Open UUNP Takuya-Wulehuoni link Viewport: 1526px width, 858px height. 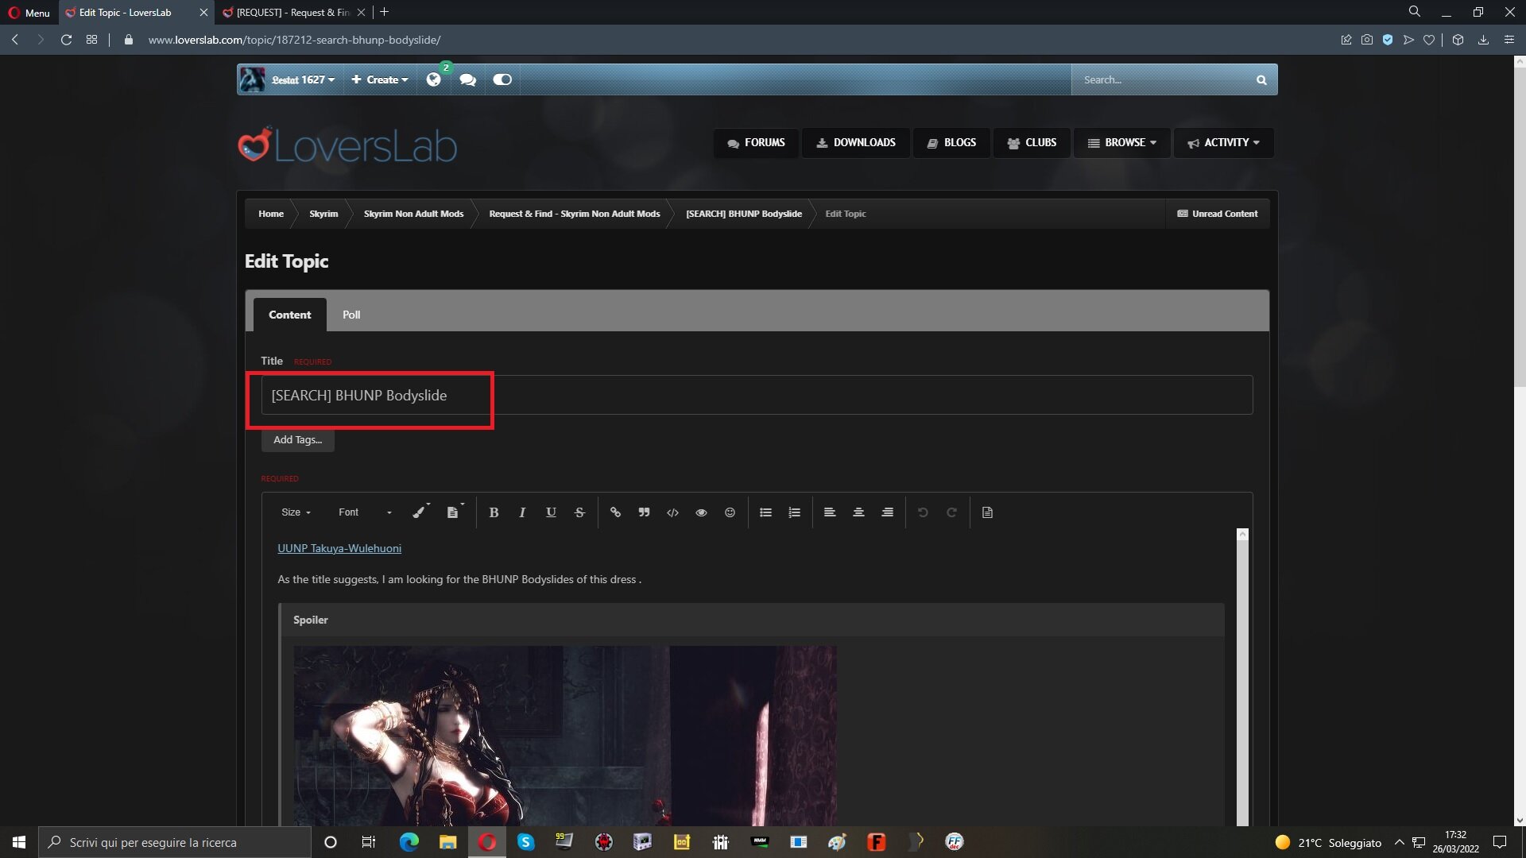(339, 548)
